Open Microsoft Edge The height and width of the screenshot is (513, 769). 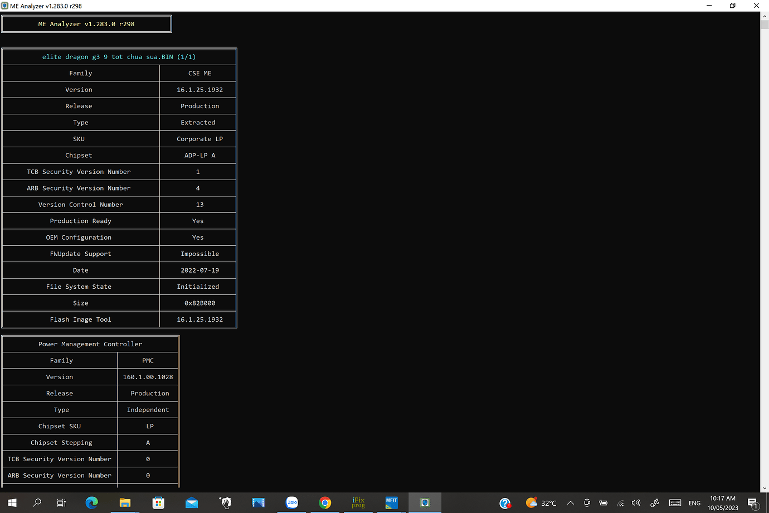coord(91,502)
